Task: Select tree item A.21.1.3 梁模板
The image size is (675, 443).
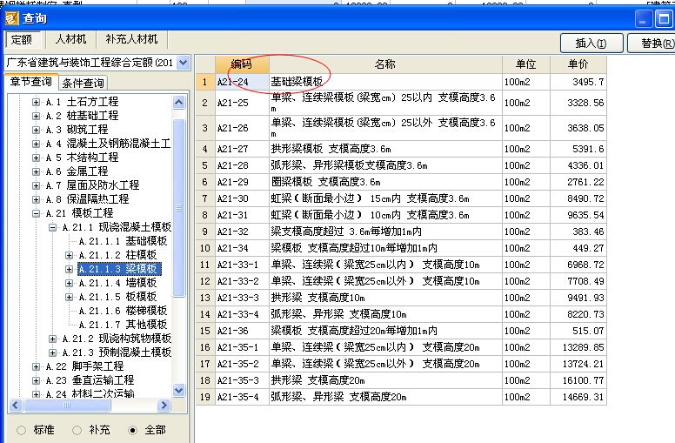Action: 119,269
